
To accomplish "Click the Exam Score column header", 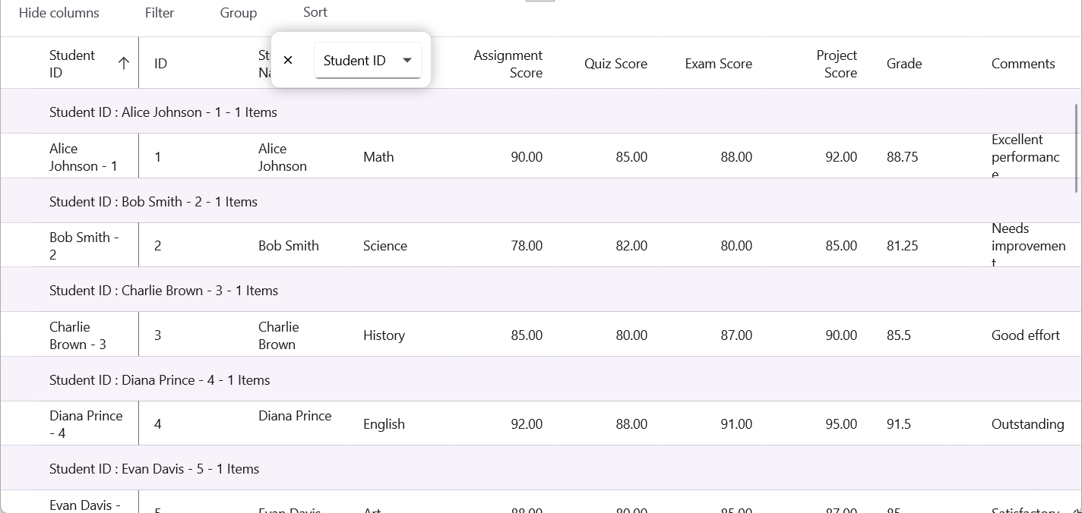I will (x=718, y=64).
